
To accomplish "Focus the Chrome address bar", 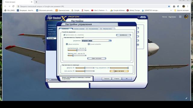I will pos(92,6).
